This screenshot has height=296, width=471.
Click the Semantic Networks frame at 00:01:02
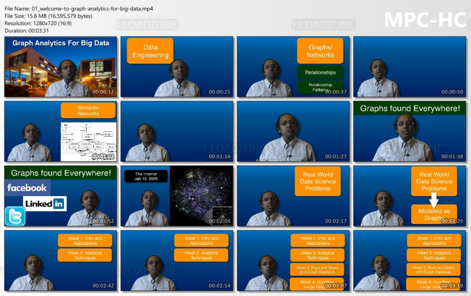pyautogui.click(x=61, y=131)
